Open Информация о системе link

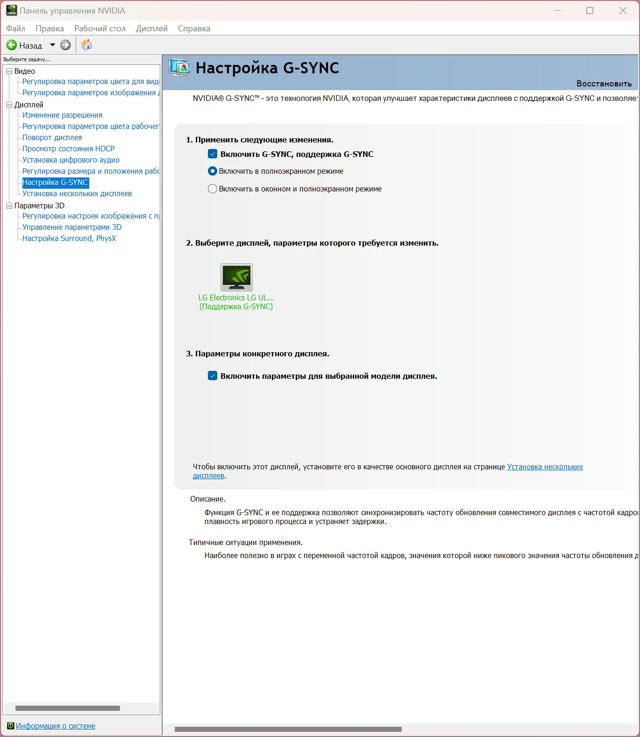coord(56,726)
